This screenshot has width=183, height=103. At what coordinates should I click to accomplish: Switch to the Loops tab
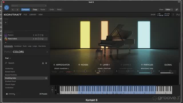click(x=35, y=46)
